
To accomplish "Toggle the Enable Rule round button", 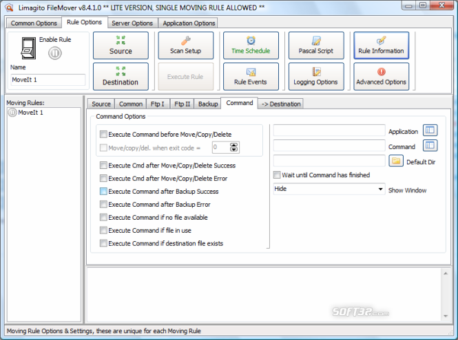I will (55, 54).
